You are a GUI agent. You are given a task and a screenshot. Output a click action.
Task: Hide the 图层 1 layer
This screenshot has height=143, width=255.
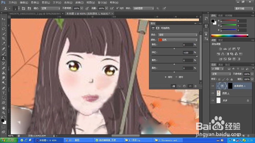213,93
